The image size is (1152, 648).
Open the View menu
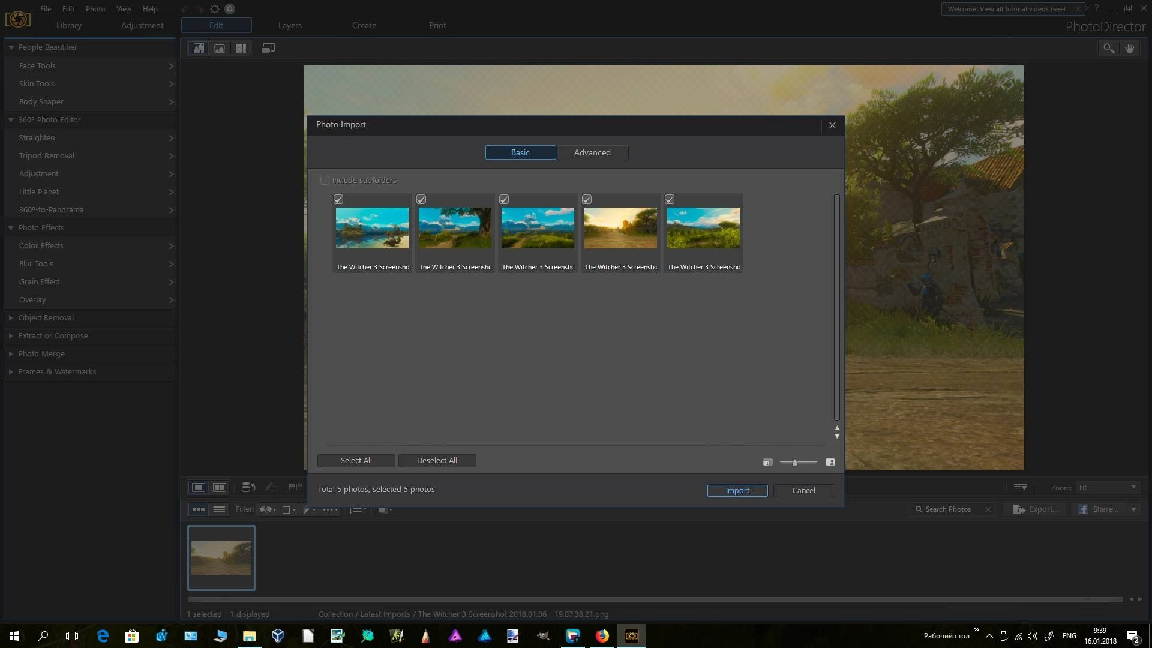124,9
